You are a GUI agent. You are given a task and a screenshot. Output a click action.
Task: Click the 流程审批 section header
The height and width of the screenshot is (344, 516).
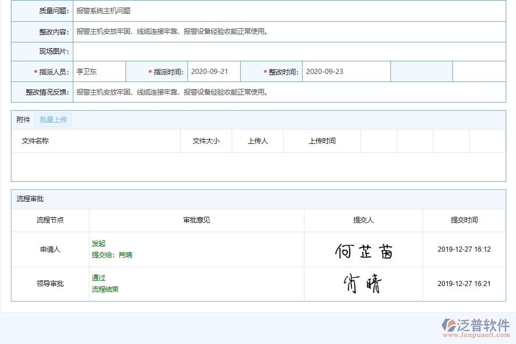[x=27, y=199]
